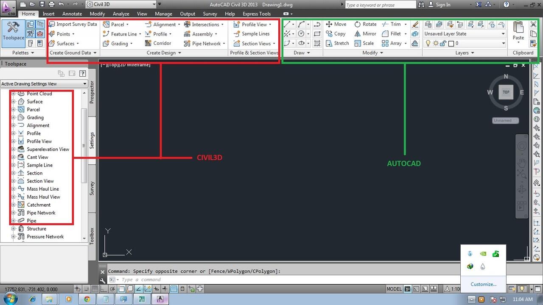Click the Cut scissors icon
Viewport: 543px width, 305px height.
click(534, 25)
